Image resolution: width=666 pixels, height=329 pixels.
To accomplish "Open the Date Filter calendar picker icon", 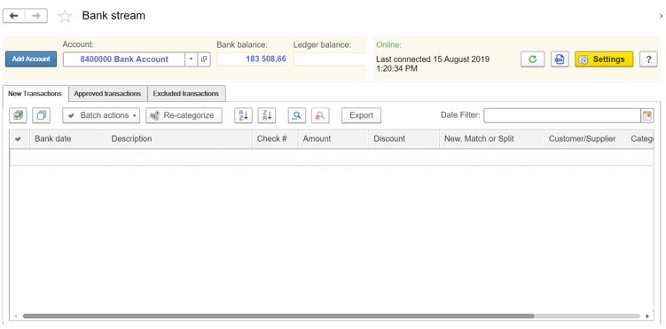I will [646, 115].
